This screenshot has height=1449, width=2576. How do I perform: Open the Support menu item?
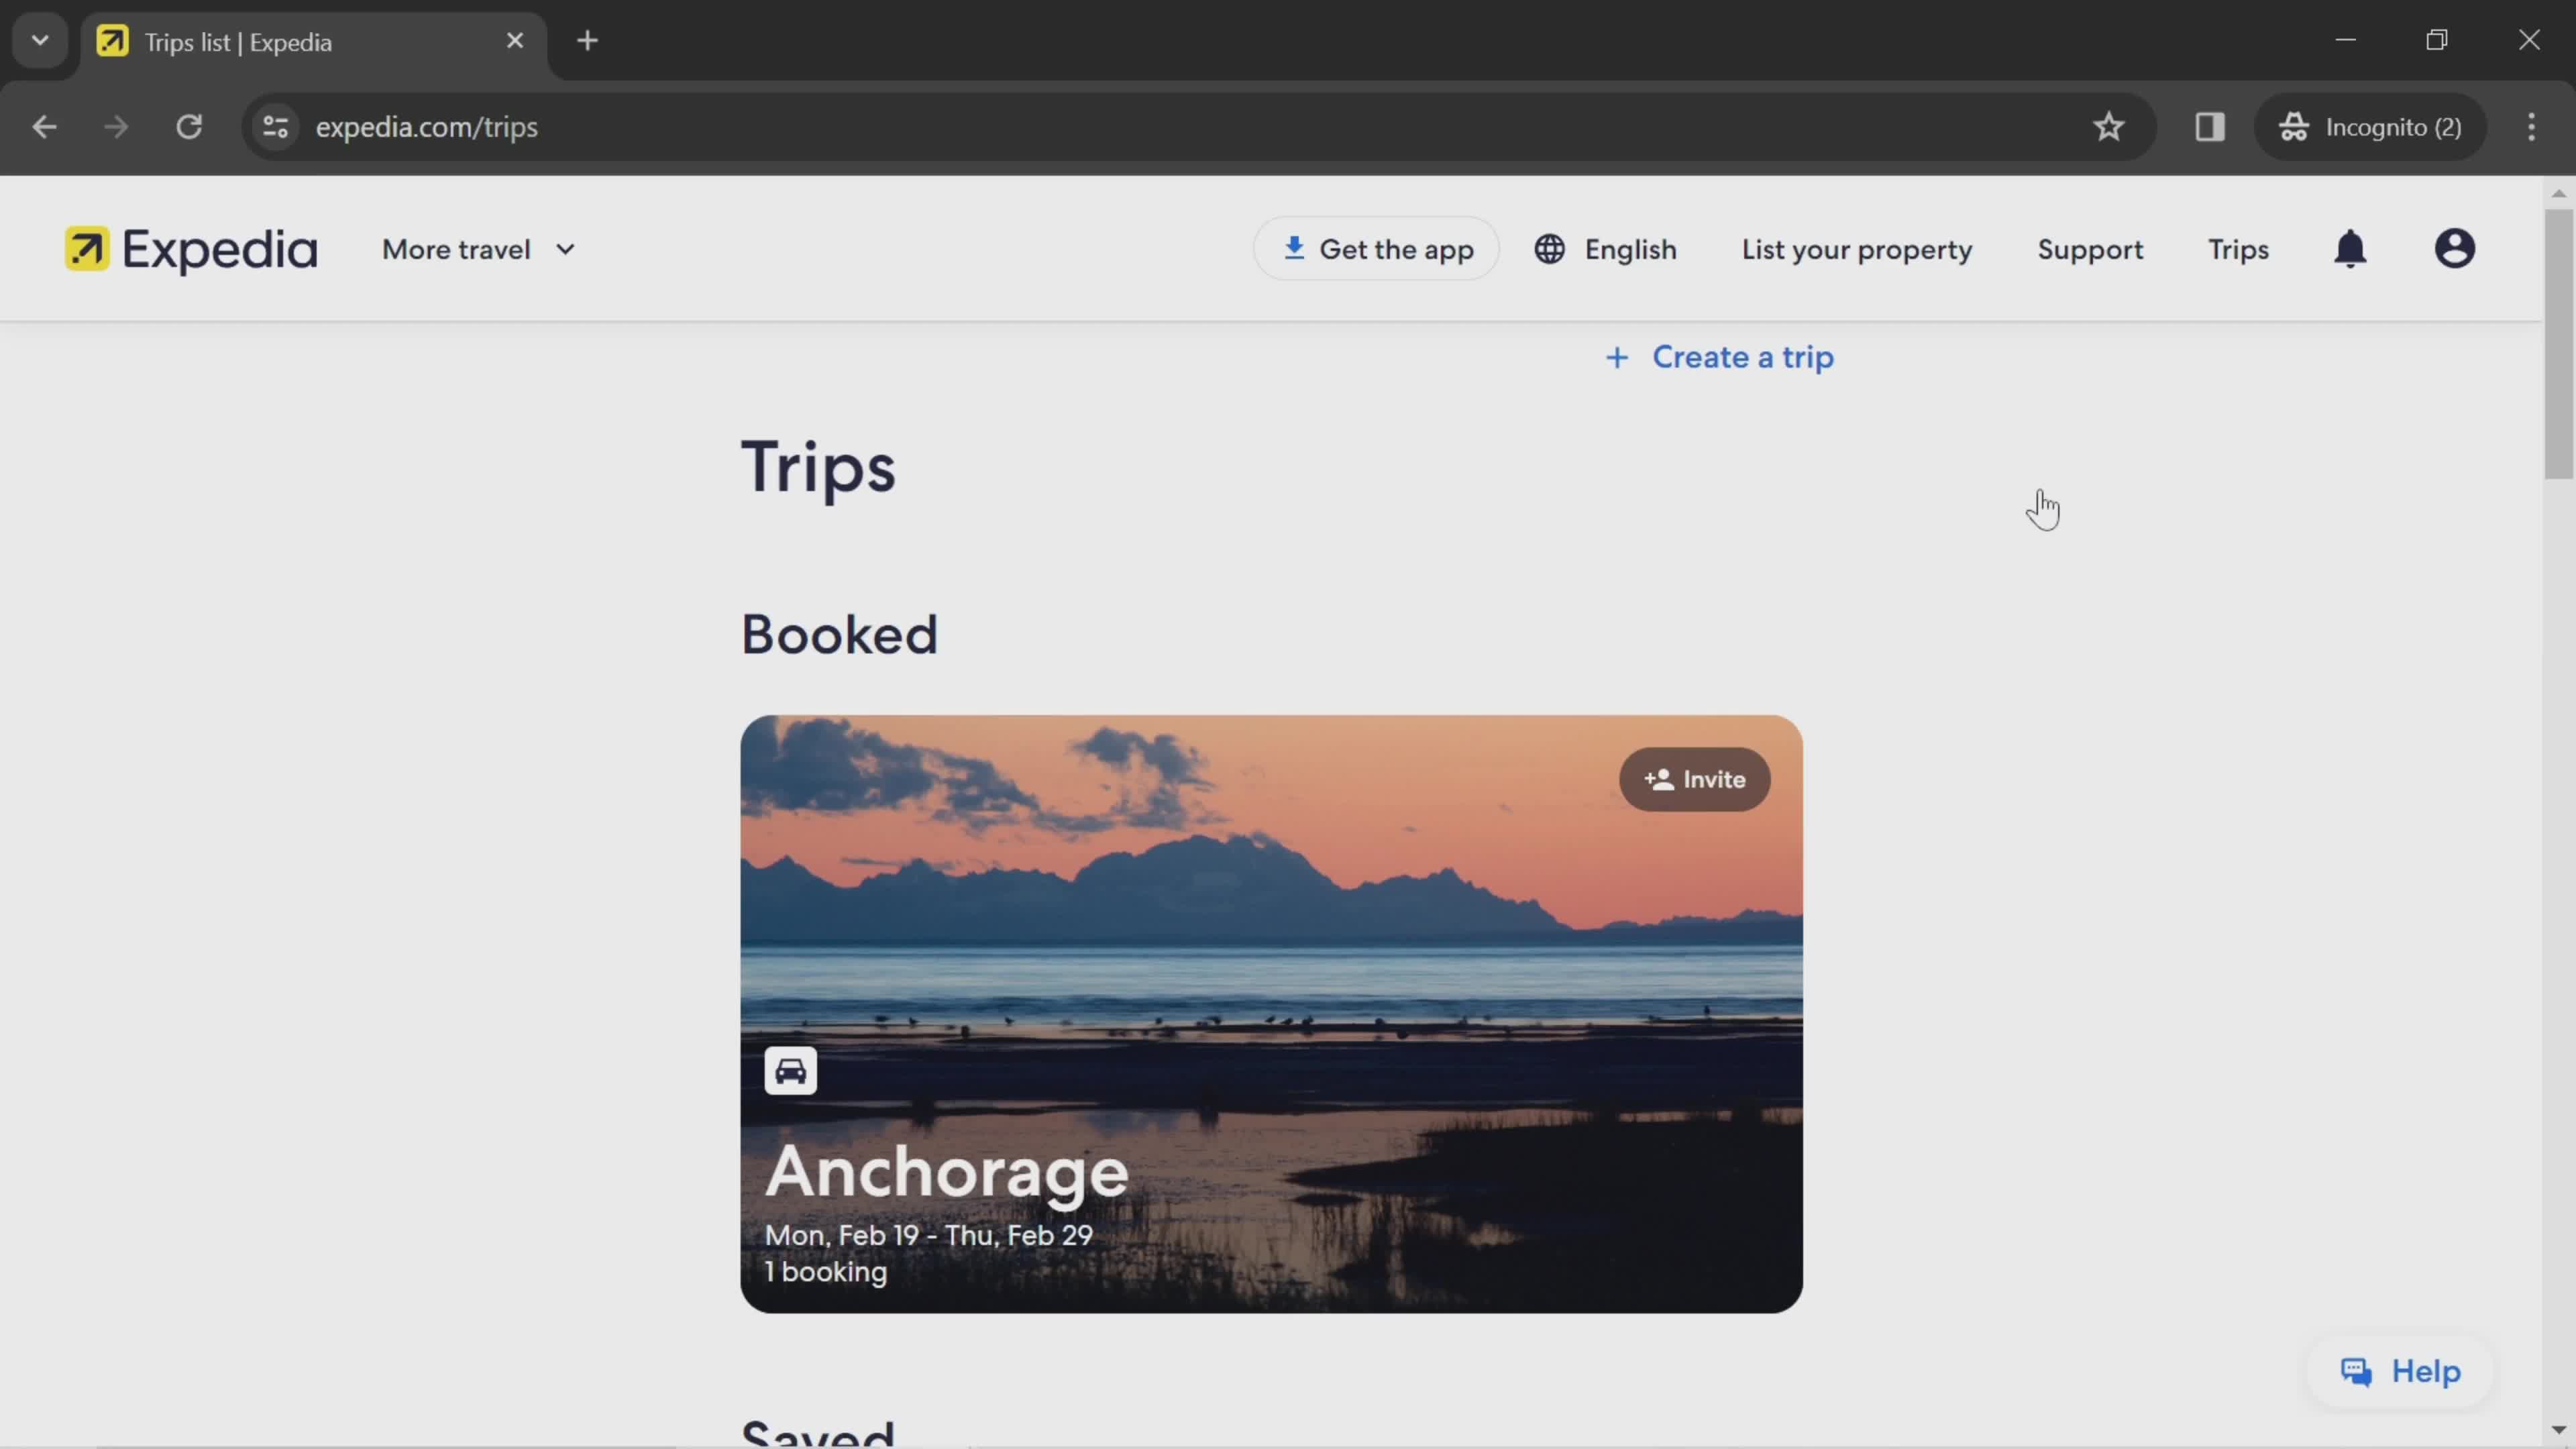[2090, 248]
